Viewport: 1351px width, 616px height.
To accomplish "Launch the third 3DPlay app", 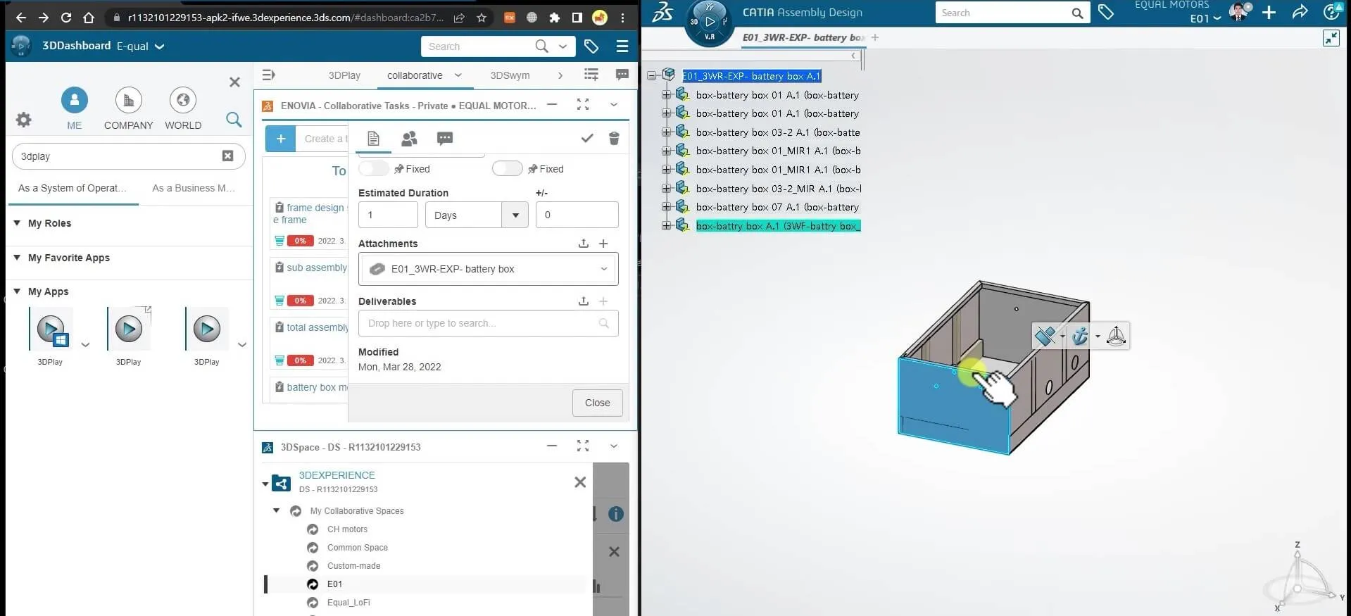I will (207, 329).
